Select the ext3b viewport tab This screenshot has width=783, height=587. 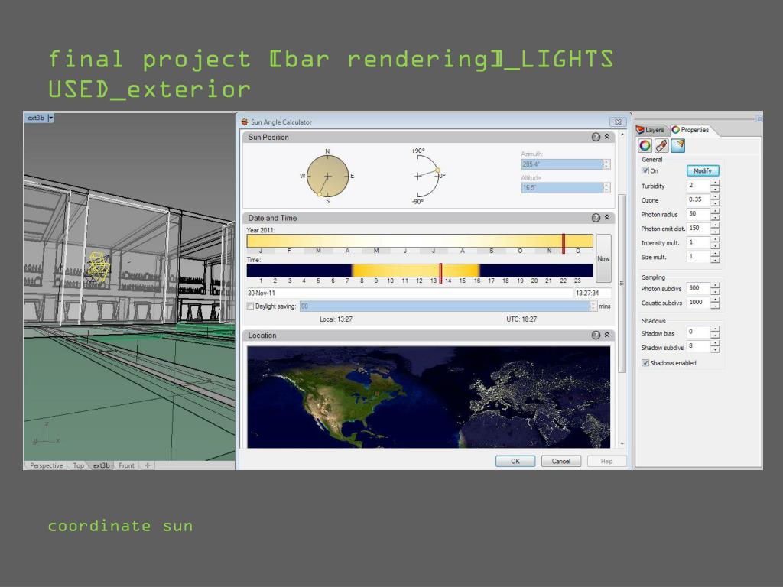[x=102, y=465]
